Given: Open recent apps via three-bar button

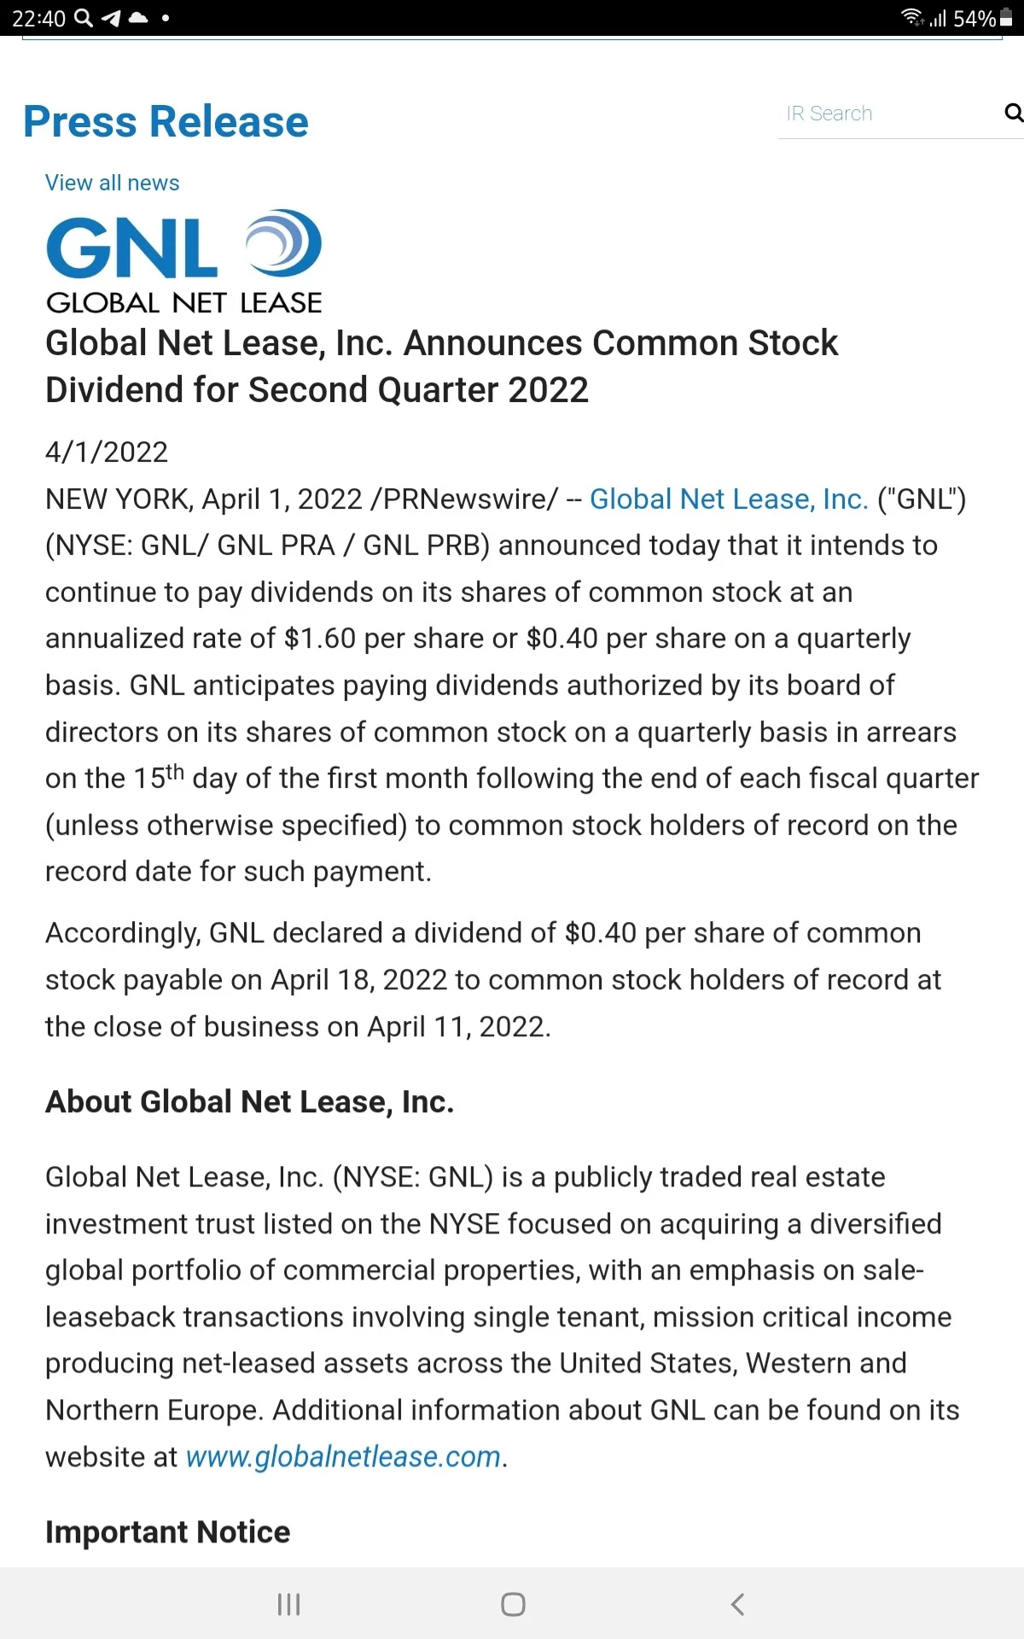Looking at the screenshot, I should (288, 1604).
